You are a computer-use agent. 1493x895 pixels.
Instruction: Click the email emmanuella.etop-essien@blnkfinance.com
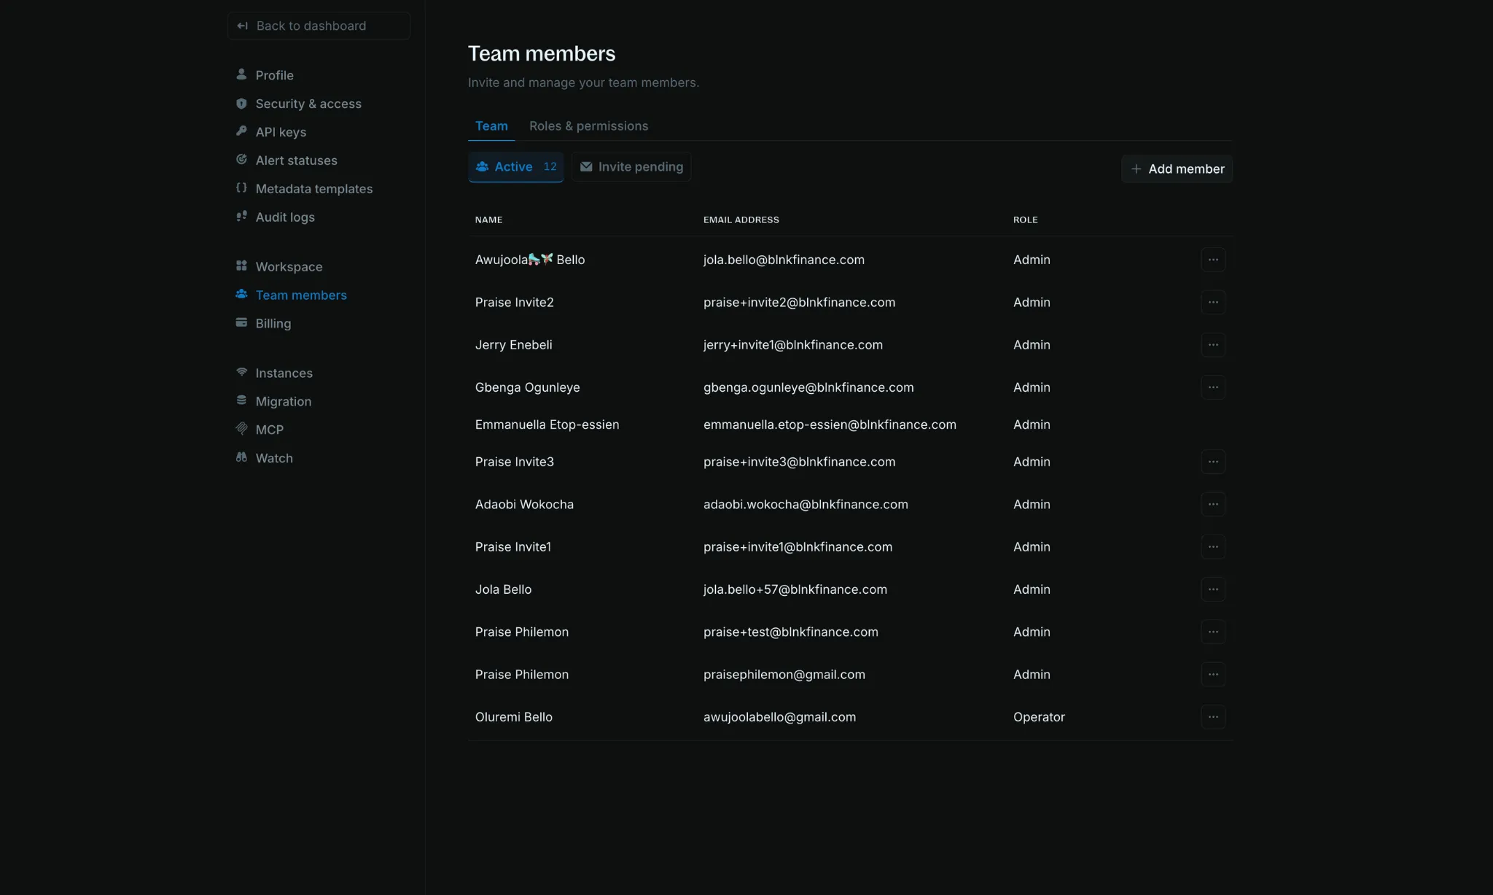tap(830, 425)
